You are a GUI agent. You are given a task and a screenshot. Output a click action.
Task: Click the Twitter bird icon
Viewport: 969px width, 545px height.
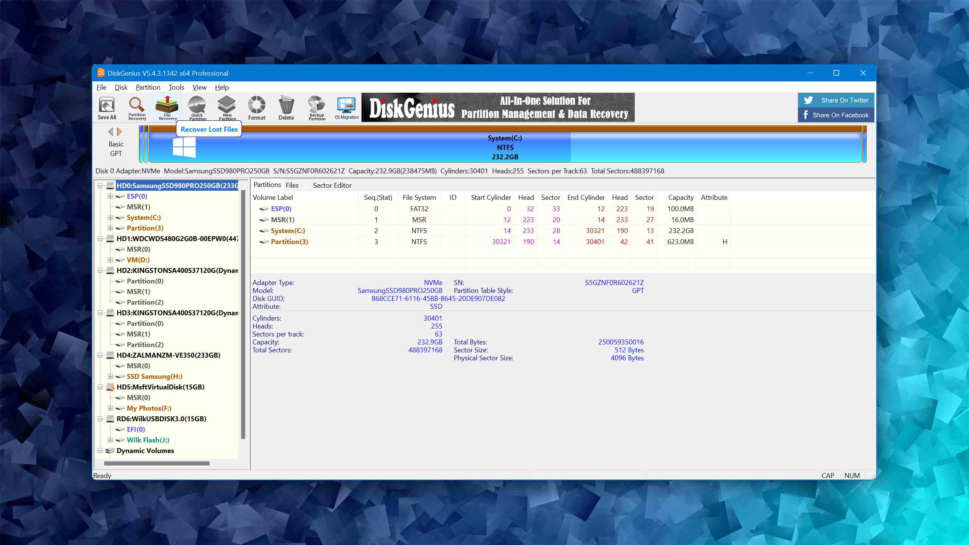coord(808,100)
